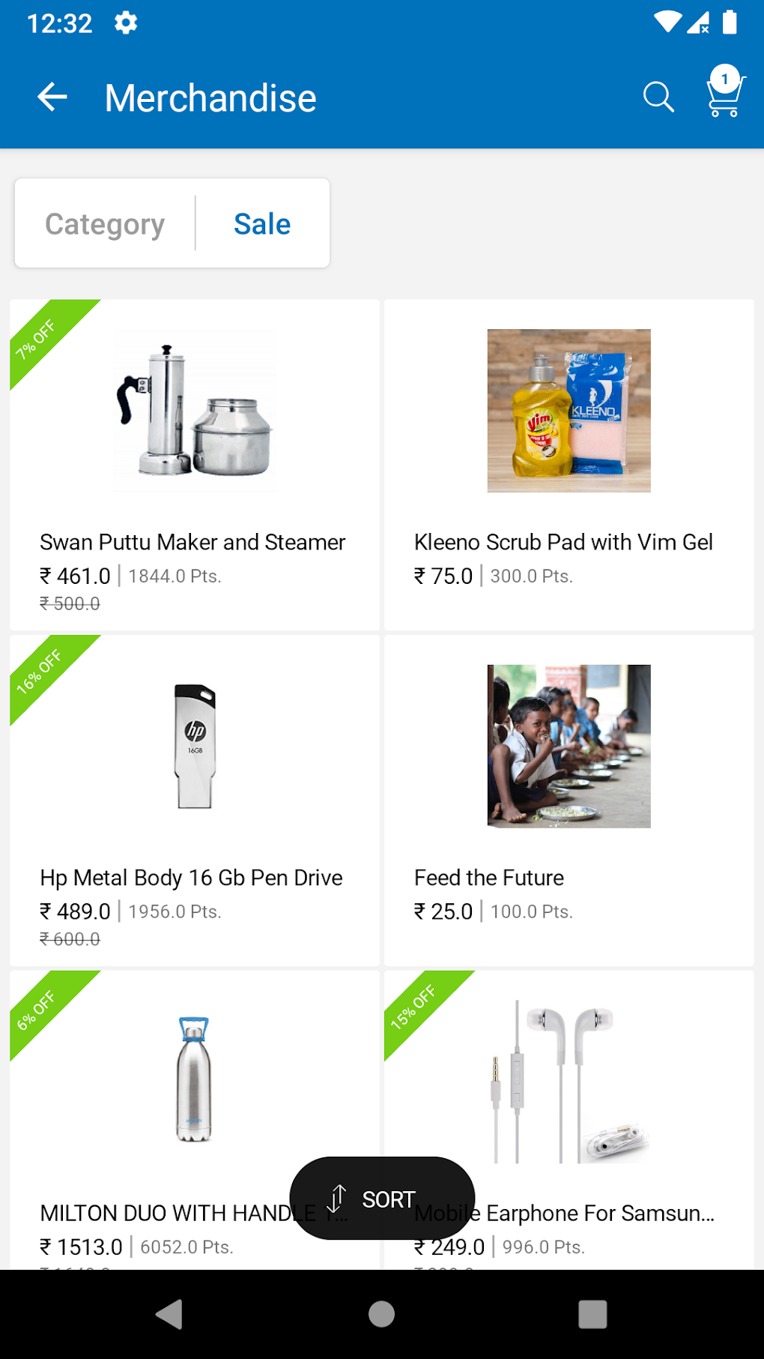Image resolution: width=764 pixels, height=1359 pixels.
Task: Go back using the arrow icon
Action: click(52, 97)
